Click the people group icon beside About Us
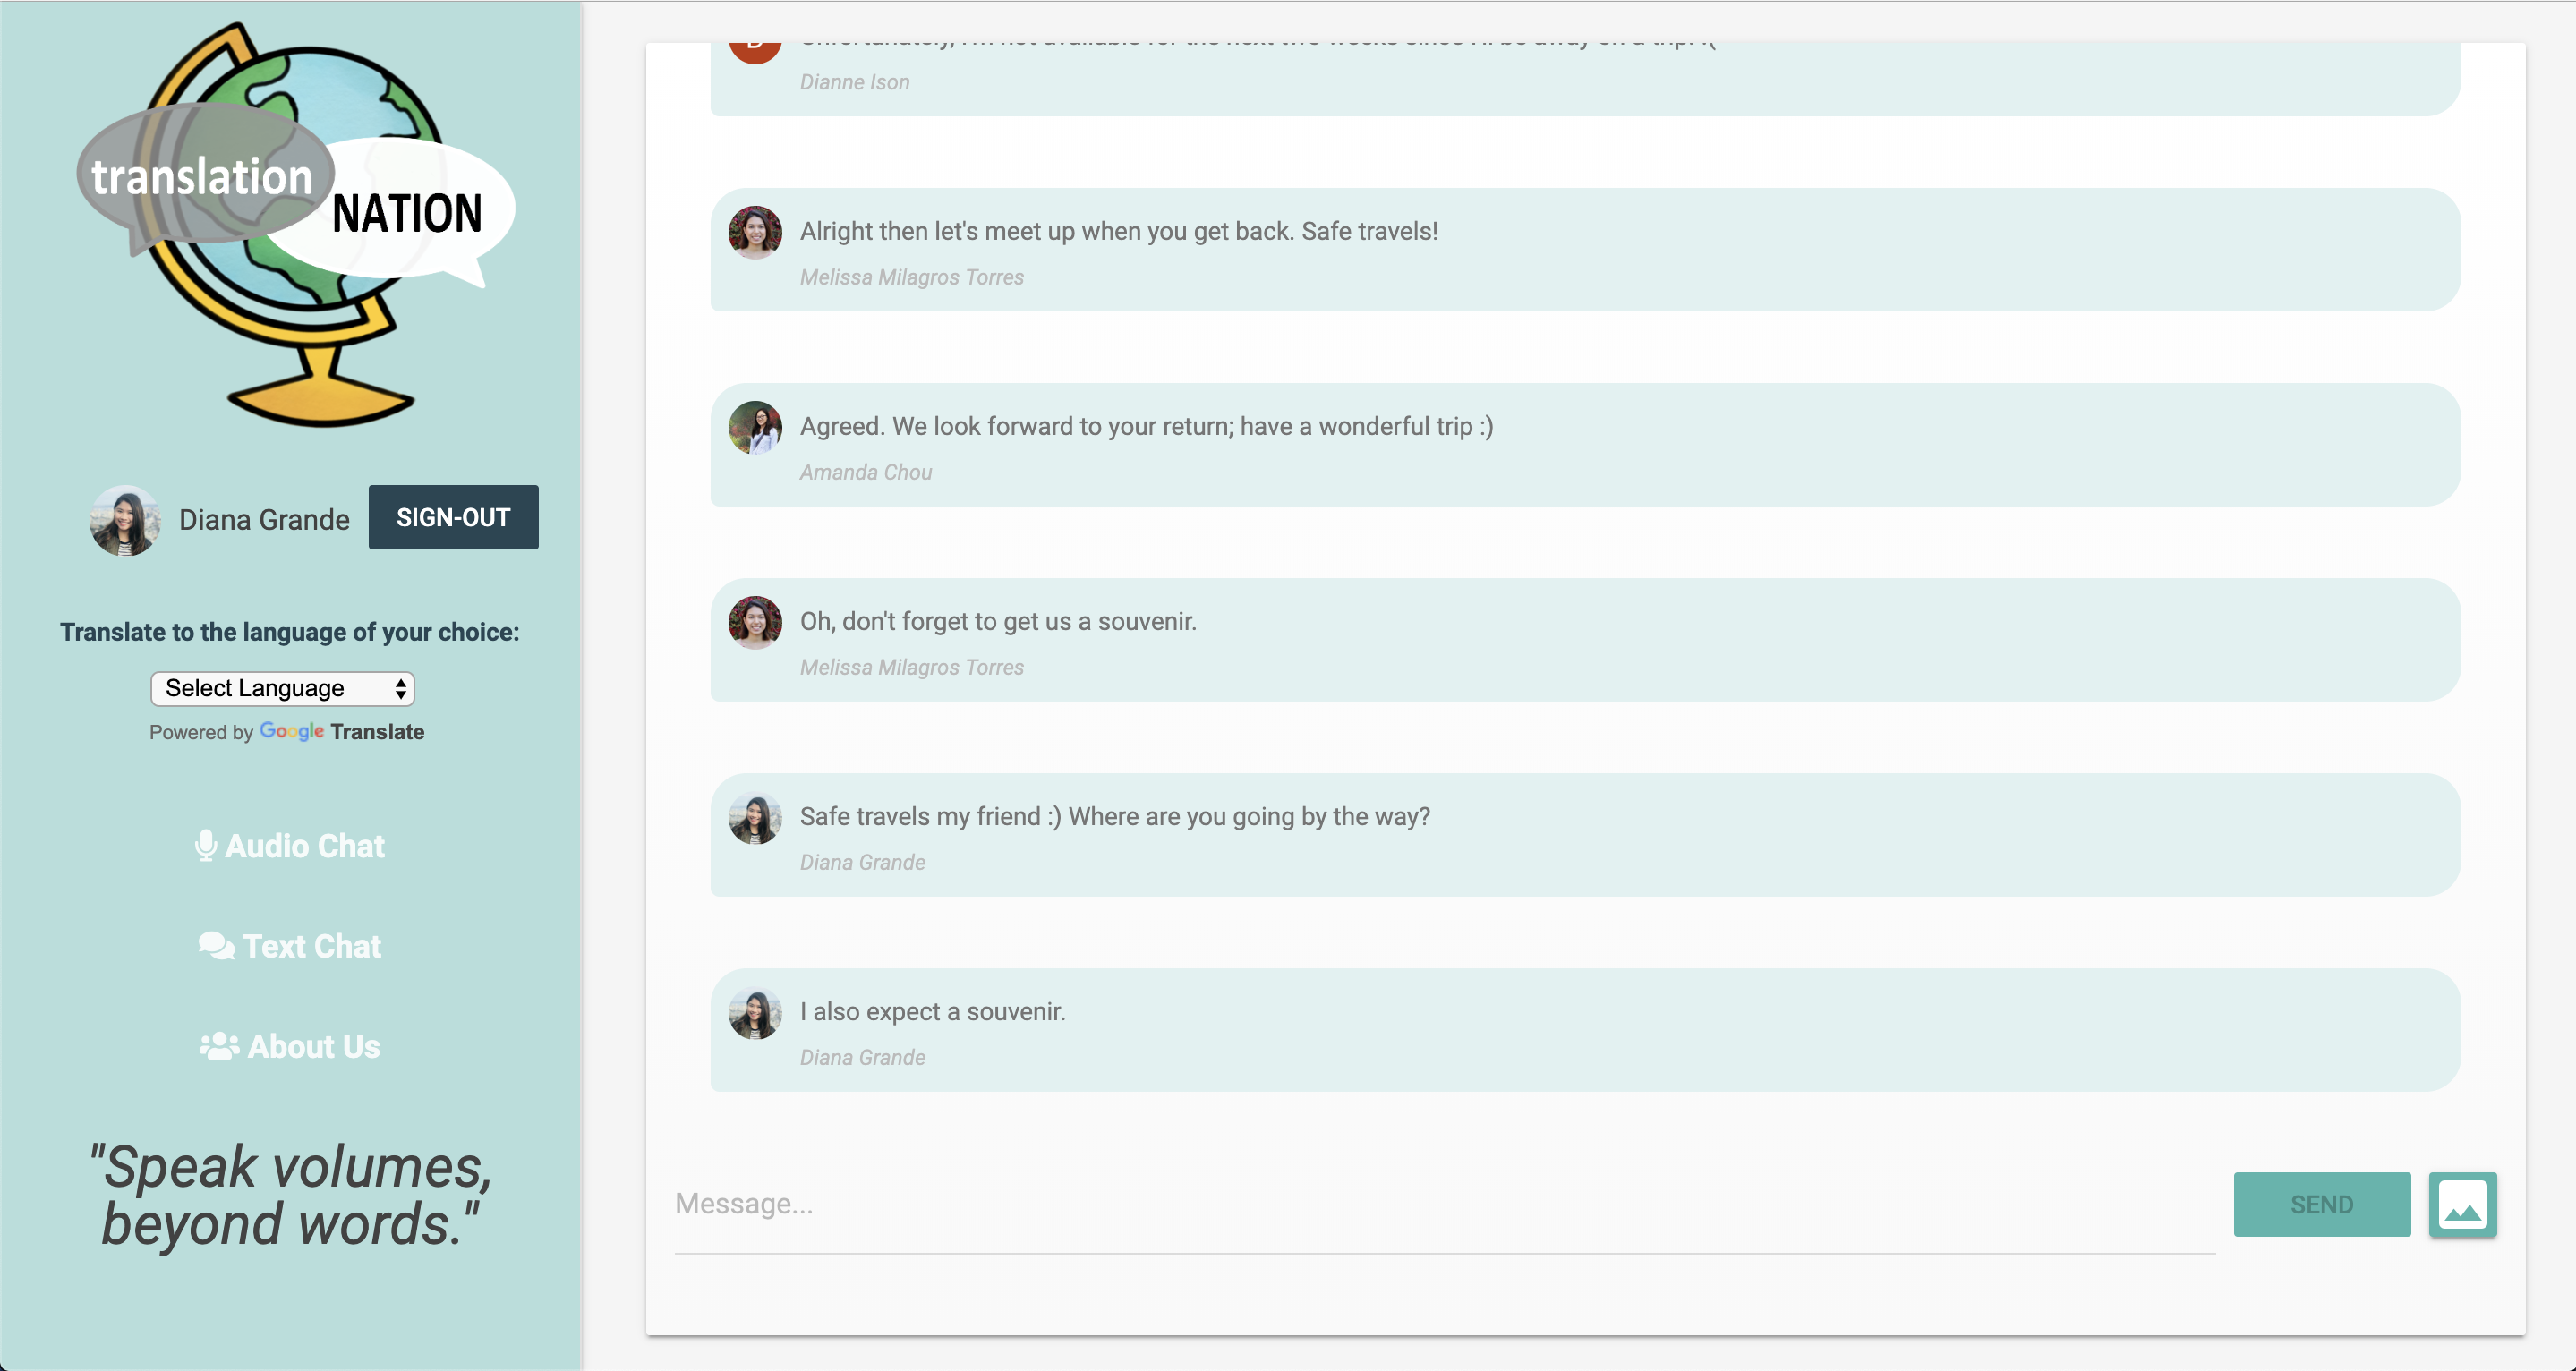 (219, 1046)
